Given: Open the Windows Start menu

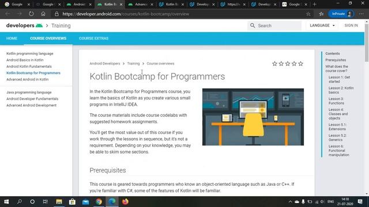Looking at the screenshot, I should [x=6, y=202].
